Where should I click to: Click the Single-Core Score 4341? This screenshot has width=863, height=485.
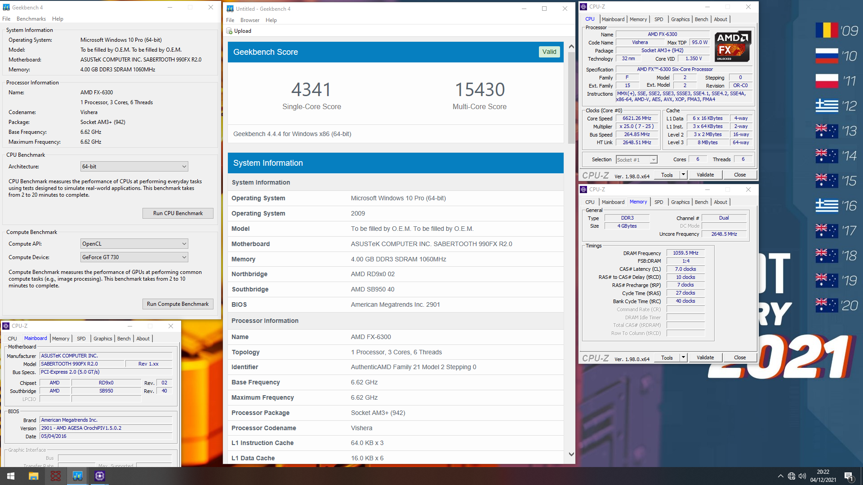point(311,89)
